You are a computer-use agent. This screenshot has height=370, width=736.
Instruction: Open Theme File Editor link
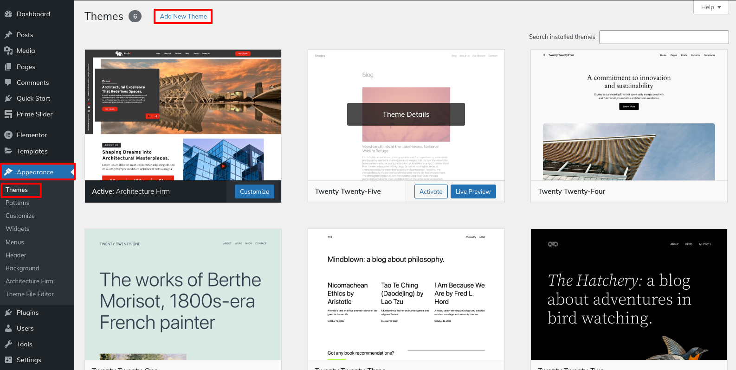click(30, 294)
